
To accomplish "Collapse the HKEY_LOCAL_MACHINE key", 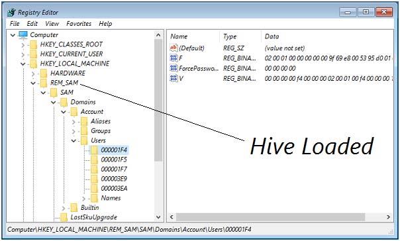I will [x=23, y=64].
